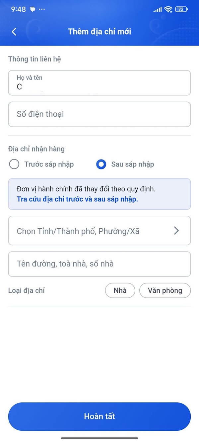Select the 'Trước sáp nhập' option
Image resolution: width=199 pixels, height=443 pixels.
(x=14, y=164)
